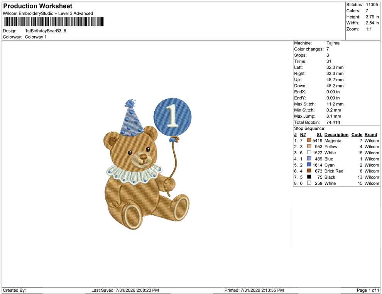Click the teddy bear embroidery design preview
The width and height of the screenshot is (382, 294).
click(x=147, y=164)
